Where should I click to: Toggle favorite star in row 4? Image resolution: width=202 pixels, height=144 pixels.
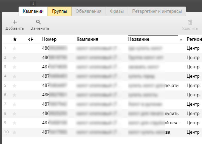[14, 76]
